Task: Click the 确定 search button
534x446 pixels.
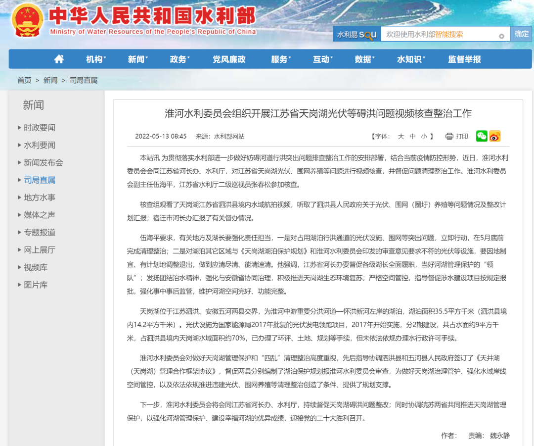Action: click(522, 34)
